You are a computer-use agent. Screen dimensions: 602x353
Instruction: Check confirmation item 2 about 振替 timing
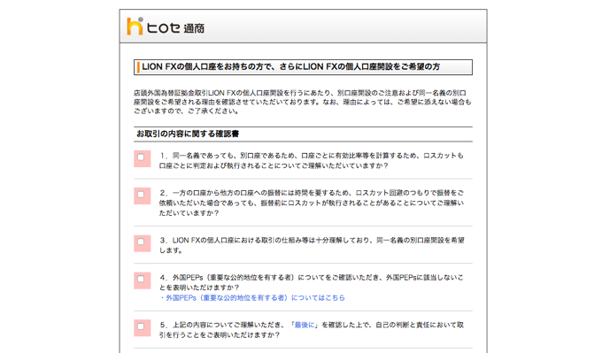[x=141, y=195]
